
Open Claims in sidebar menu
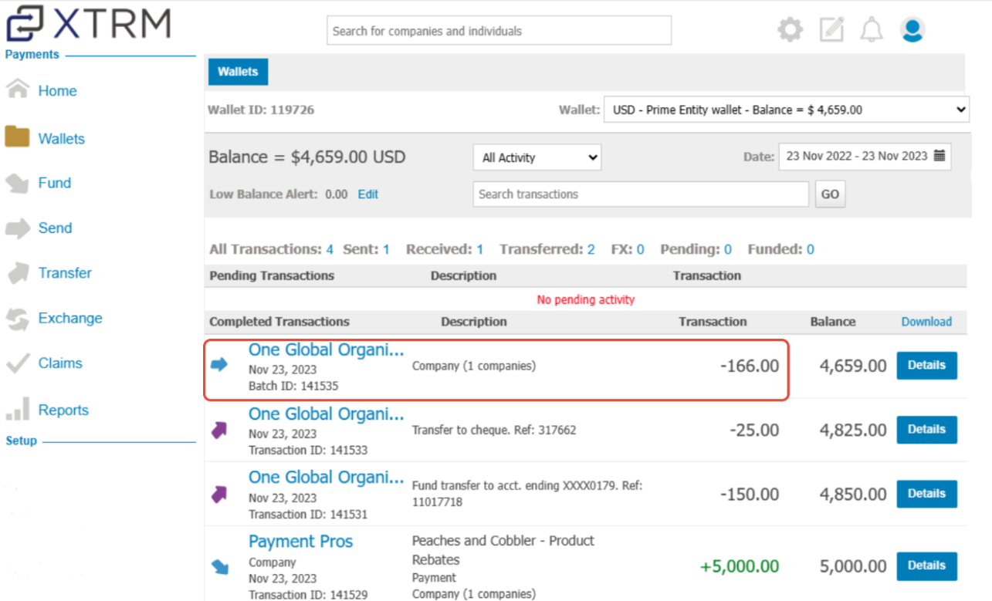pos(60,363)
